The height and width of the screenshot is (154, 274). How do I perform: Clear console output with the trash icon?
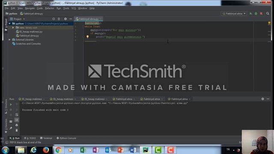(17, 130)
